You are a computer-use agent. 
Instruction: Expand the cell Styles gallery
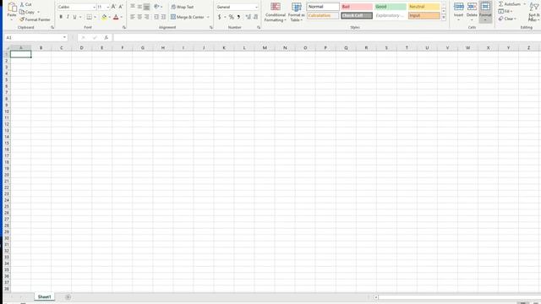point(444,17)
